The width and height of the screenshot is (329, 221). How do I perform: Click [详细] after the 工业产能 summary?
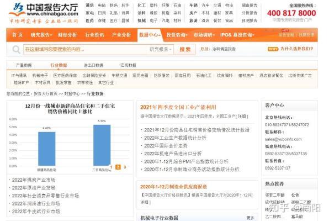coord(242,116)
